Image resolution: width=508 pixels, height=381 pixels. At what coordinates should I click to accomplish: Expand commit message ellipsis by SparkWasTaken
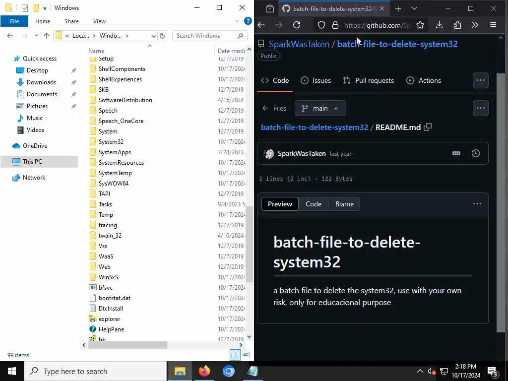(456, 153)
